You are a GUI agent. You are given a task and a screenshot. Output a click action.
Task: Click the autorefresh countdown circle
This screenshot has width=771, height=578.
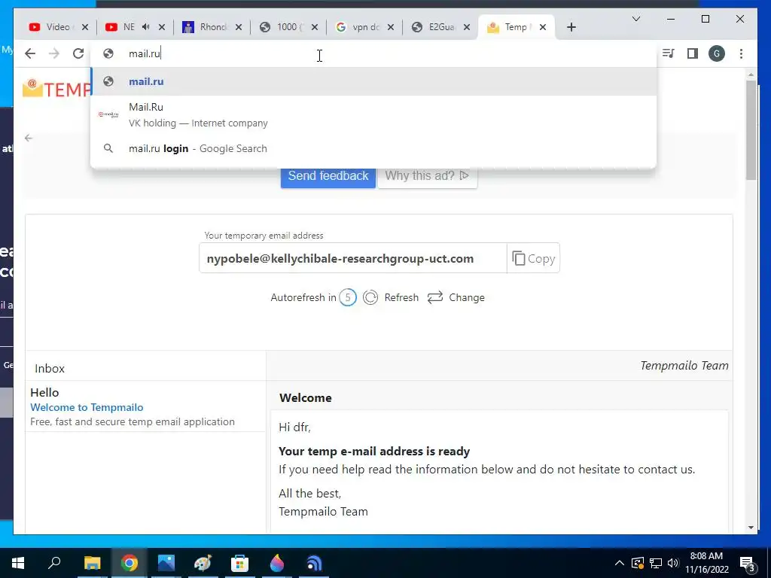pos(348,297)
